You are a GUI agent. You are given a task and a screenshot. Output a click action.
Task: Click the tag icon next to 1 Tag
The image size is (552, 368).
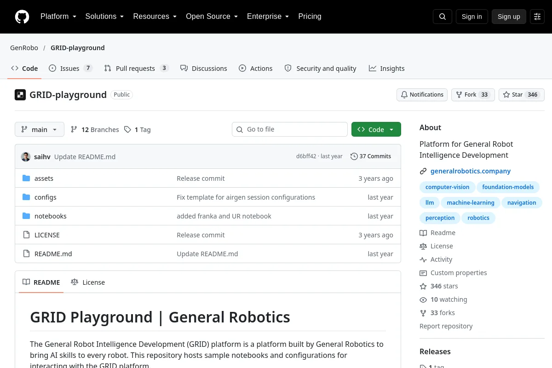pyautogui.click(x=127, y=130)
